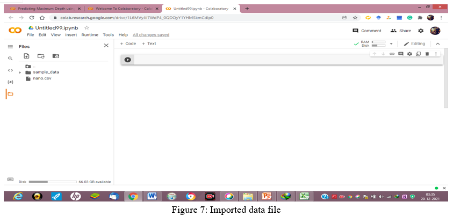Open Grammarly extension icon
The image size is (460, 216).
point(409,18)
